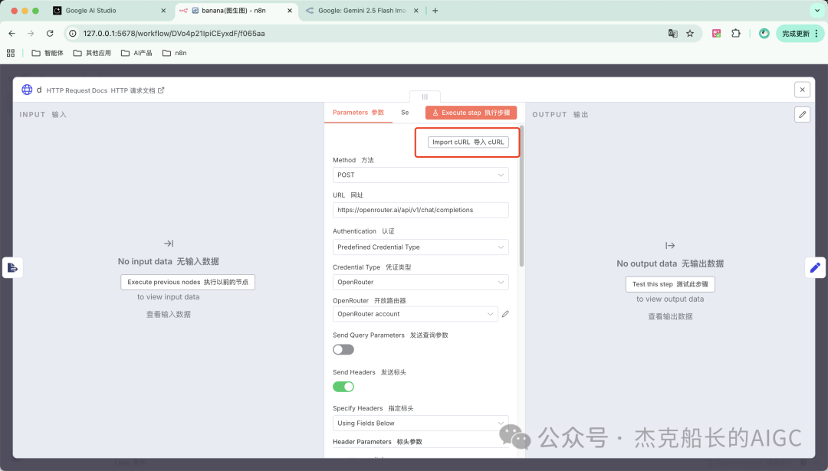Screen dimensions: 828x471
Task: Click the Import cURL button
Action: pos(468,142)
